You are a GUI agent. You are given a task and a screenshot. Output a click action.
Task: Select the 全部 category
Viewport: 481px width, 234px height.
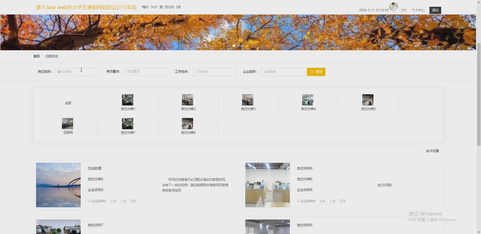tap(68, 103)
